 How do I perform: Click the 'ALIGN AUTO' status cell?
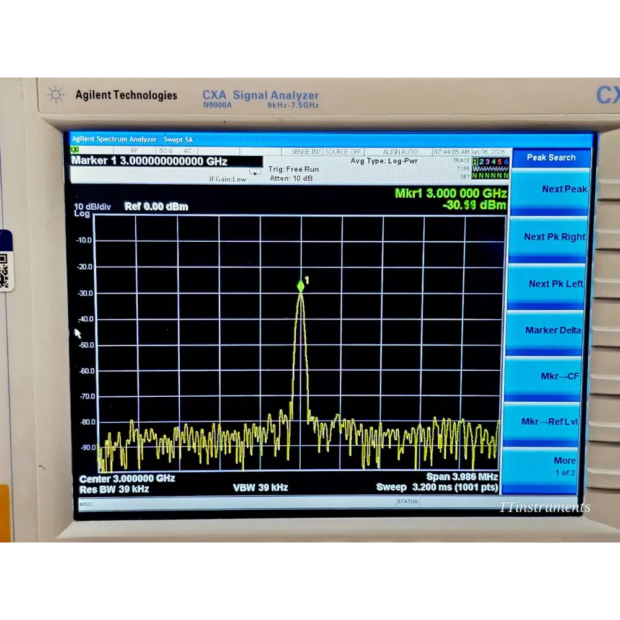click(x=400, y=152)
